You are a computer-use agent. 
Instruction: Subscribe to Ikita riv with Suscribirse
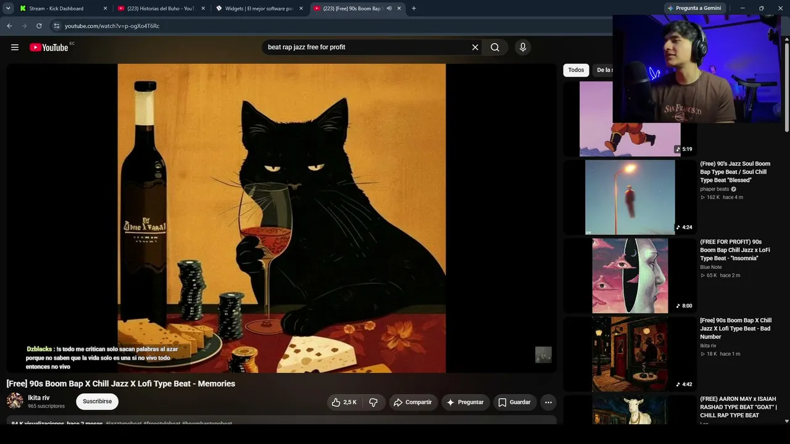pos(98,401)
